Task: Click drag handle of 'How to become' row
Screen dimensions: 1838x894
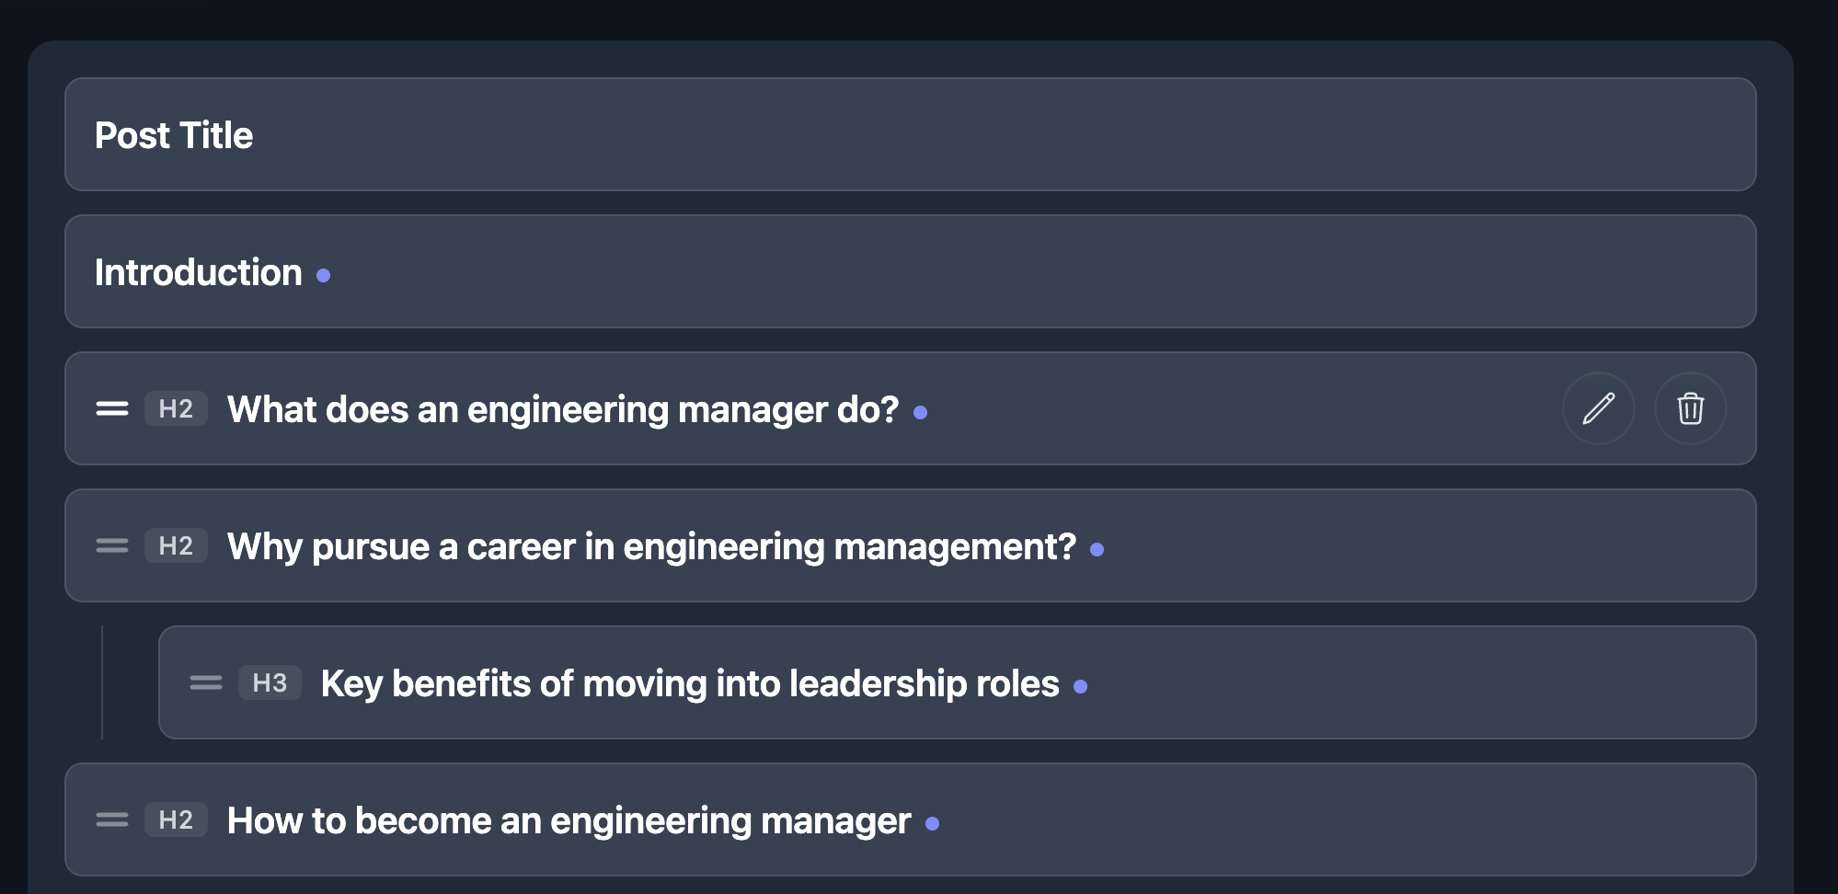Action: (112, 819)
